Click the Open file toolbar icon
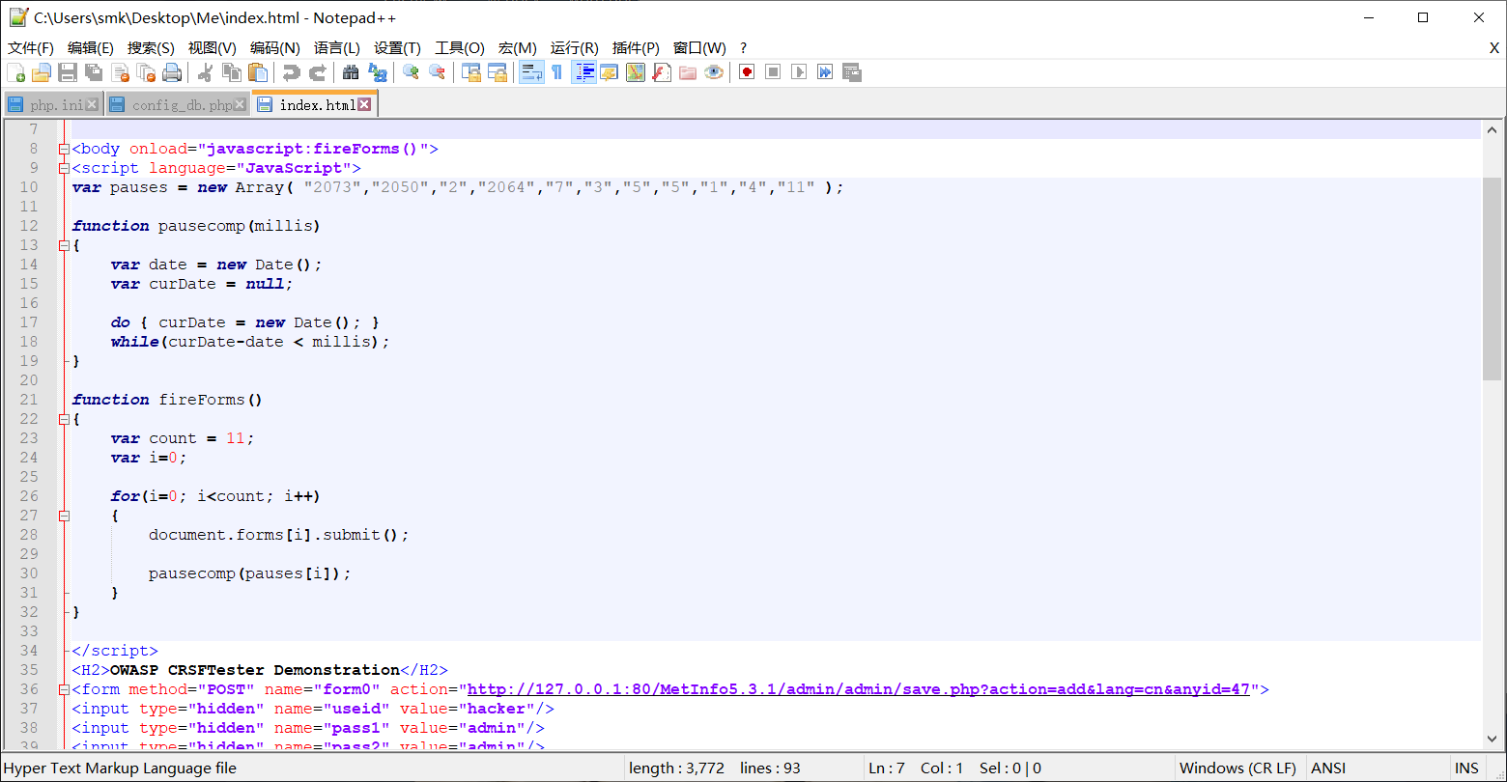This screenshot has width=1507, height=782. tap(42, 72)
